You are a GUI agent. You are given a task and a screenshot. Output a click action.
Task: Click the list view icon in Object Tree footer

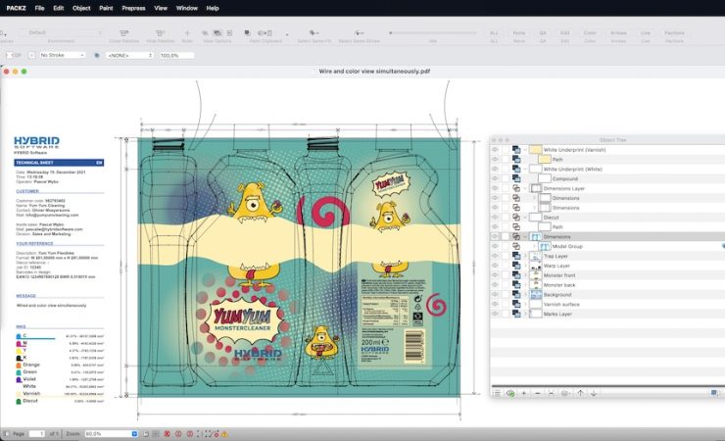[497, 393]
